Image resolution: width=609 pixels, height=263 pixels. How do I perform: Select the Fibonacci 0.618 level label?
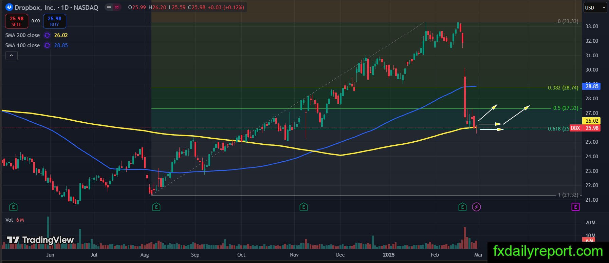click(558, 129)
